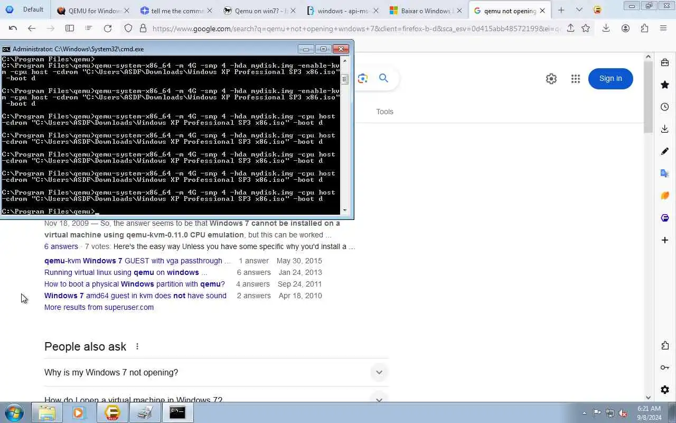Screen dimensions: 676x423
Task: Open the pencil notes sidebar icon
Action: (x=665, y=151)
